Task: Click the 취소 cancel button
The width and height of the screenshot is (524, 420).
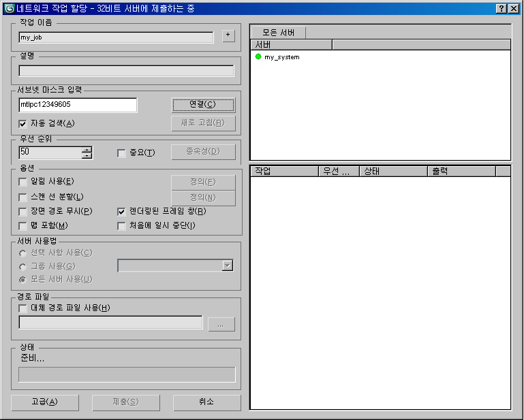Action: point(206,402)
